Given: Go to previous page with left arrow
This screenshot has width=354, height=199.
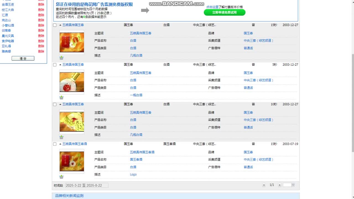Looking at the screenshot, I should coord(264,185).
